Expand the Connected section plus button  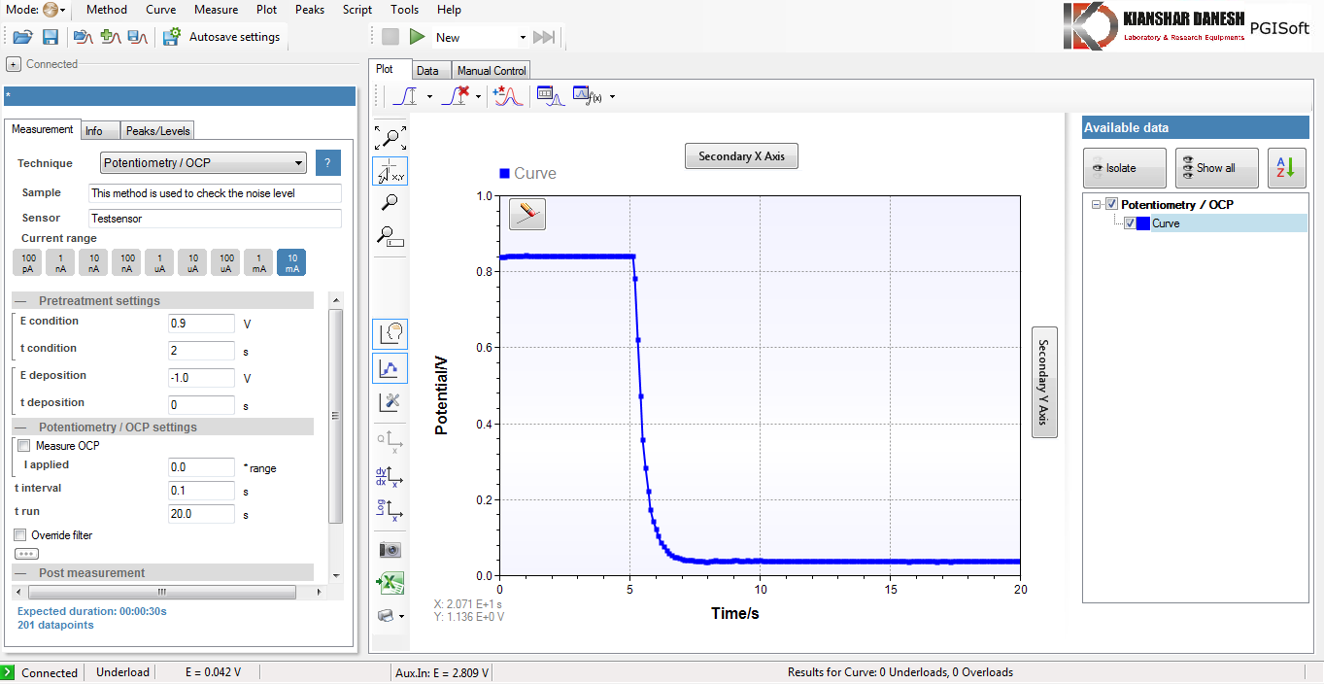click(14, 64)
